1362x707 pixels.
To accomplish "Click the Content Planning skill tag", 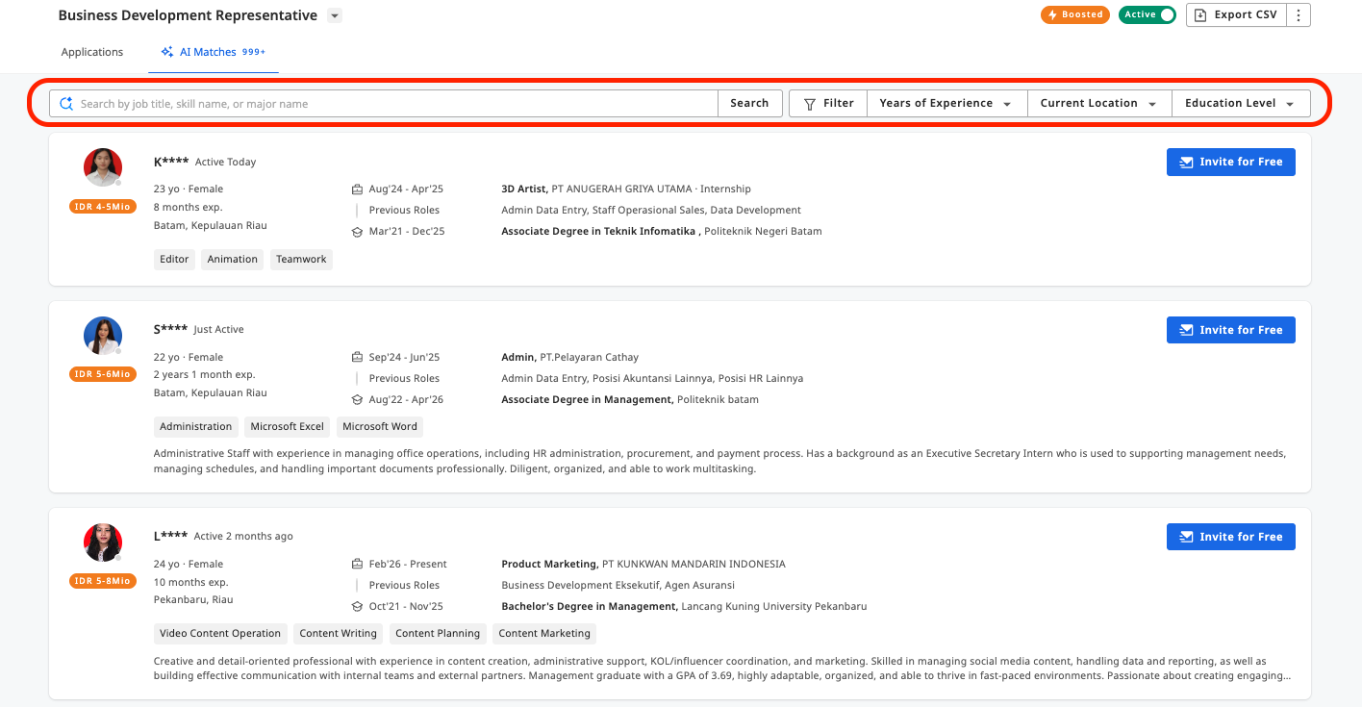I will (438, 633).
